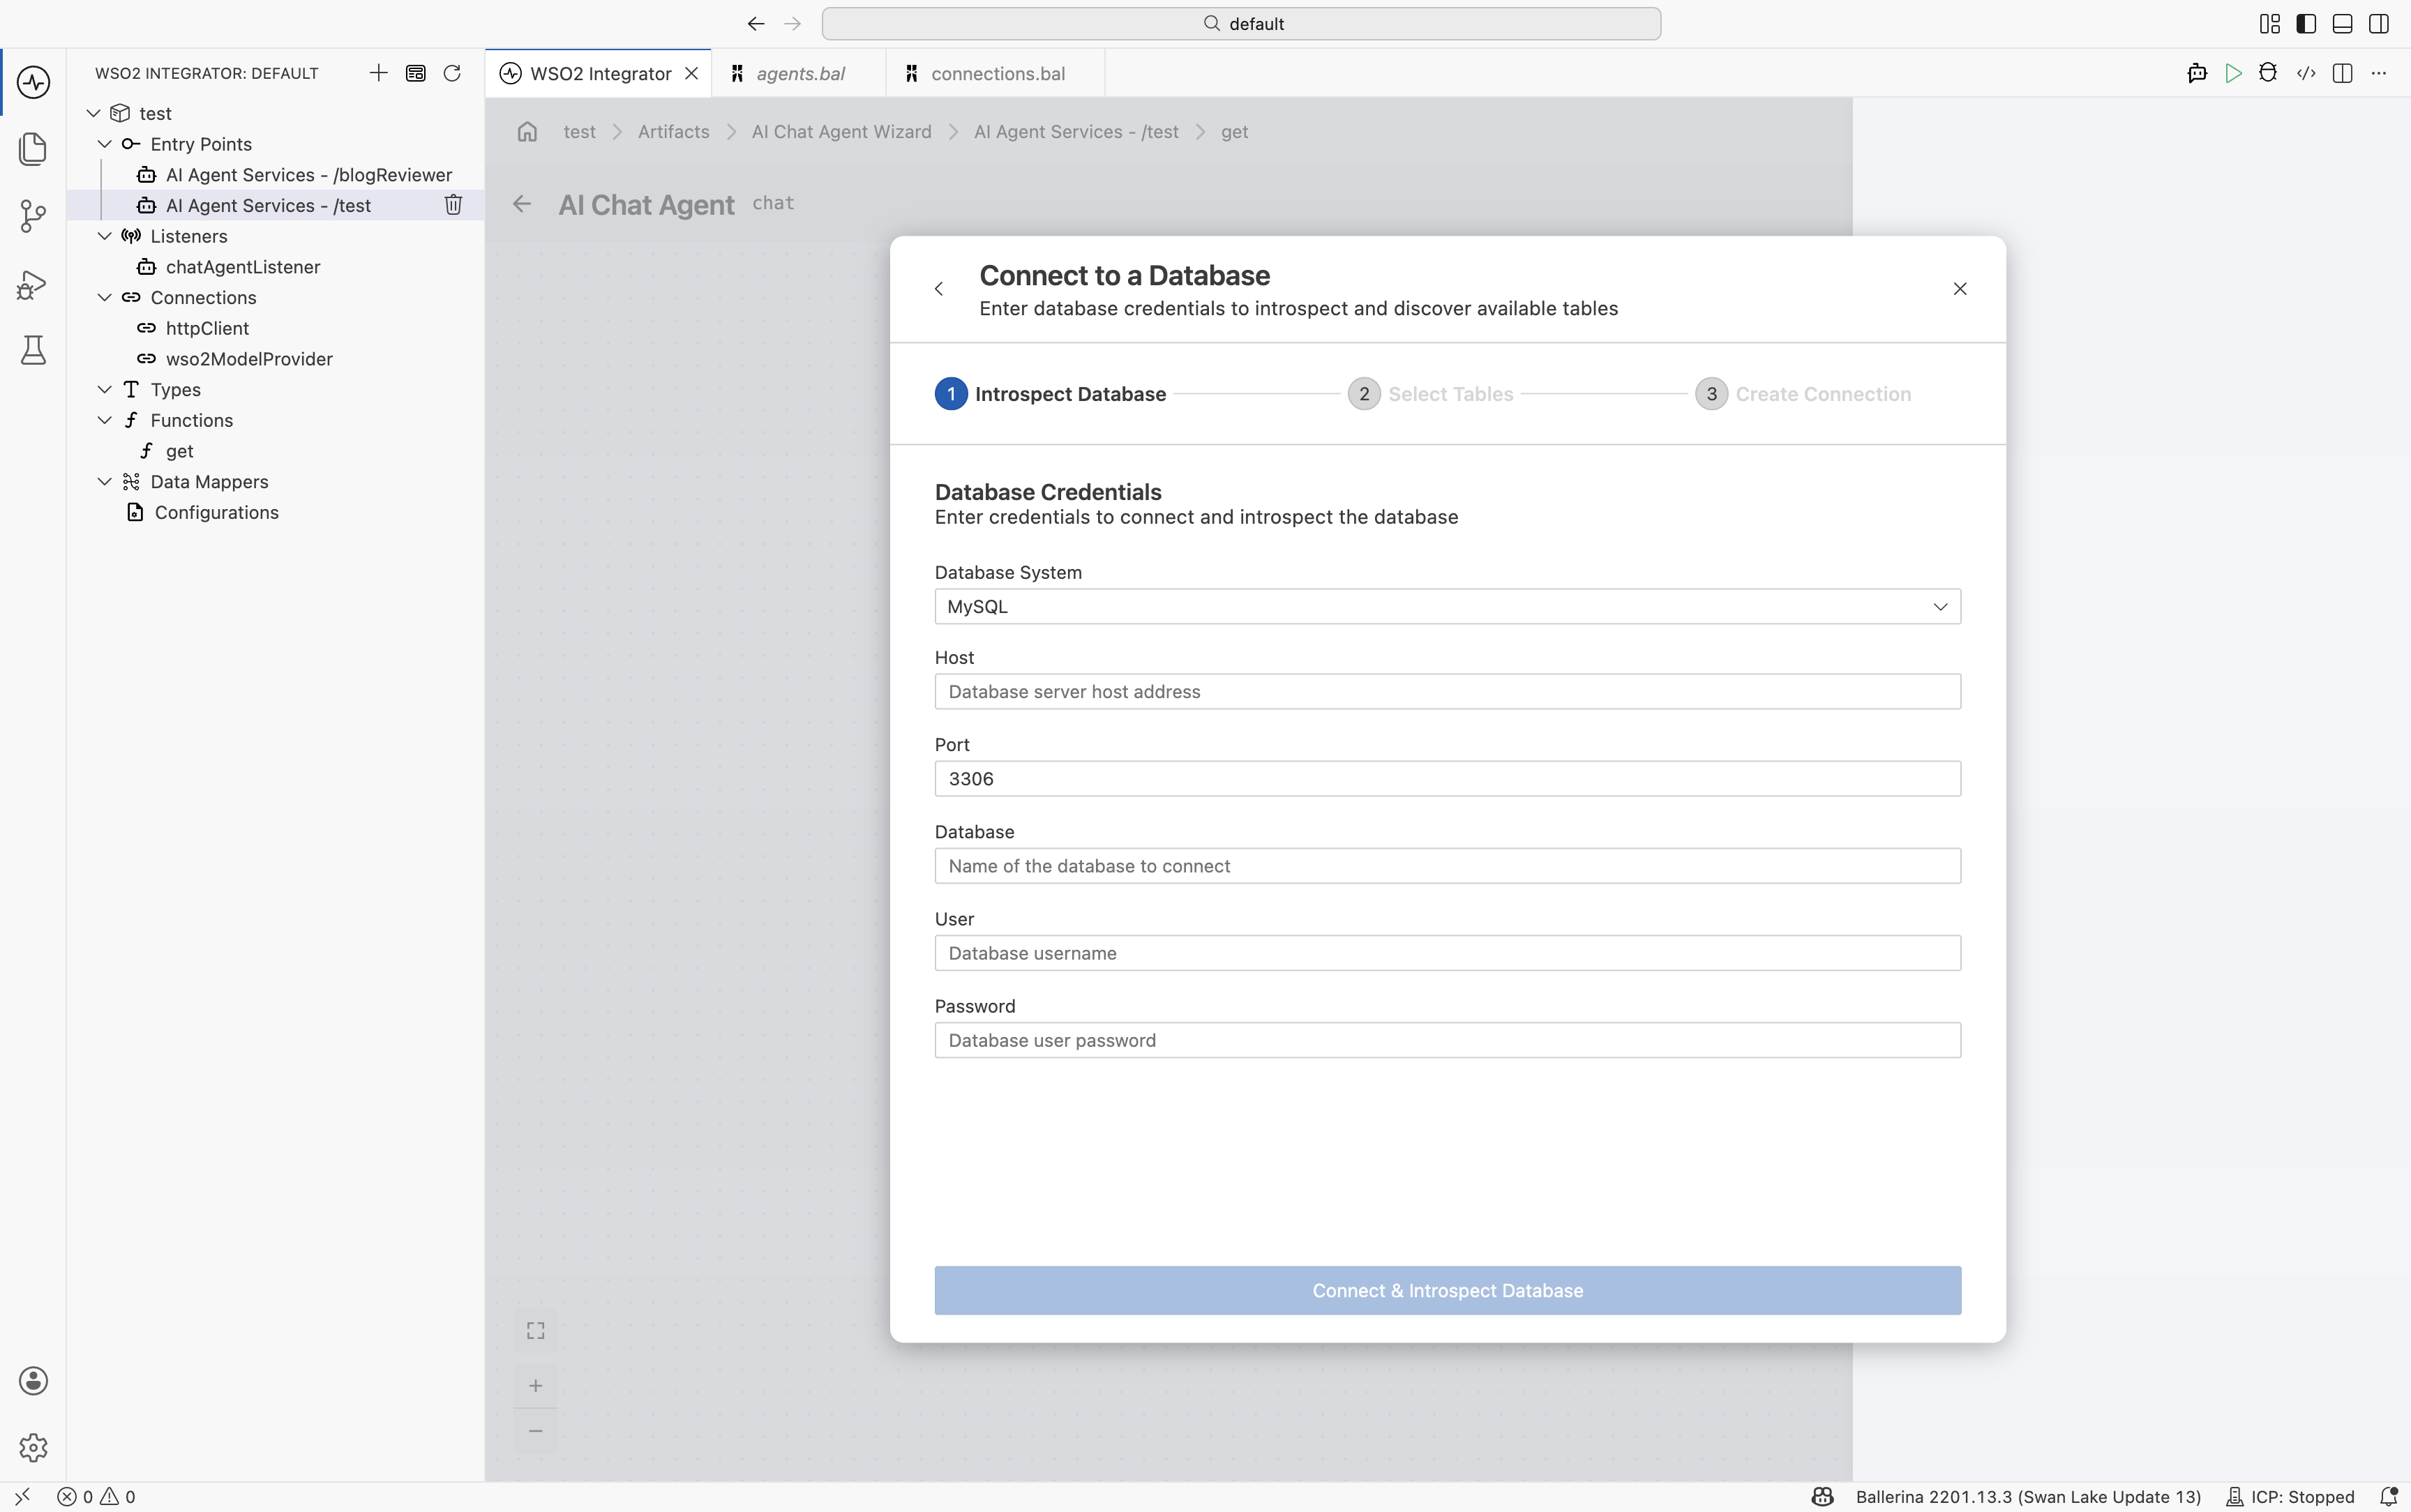Click the add artifact plus icon
This screenshot has width=2411, height=1512.
coord(378,73)
